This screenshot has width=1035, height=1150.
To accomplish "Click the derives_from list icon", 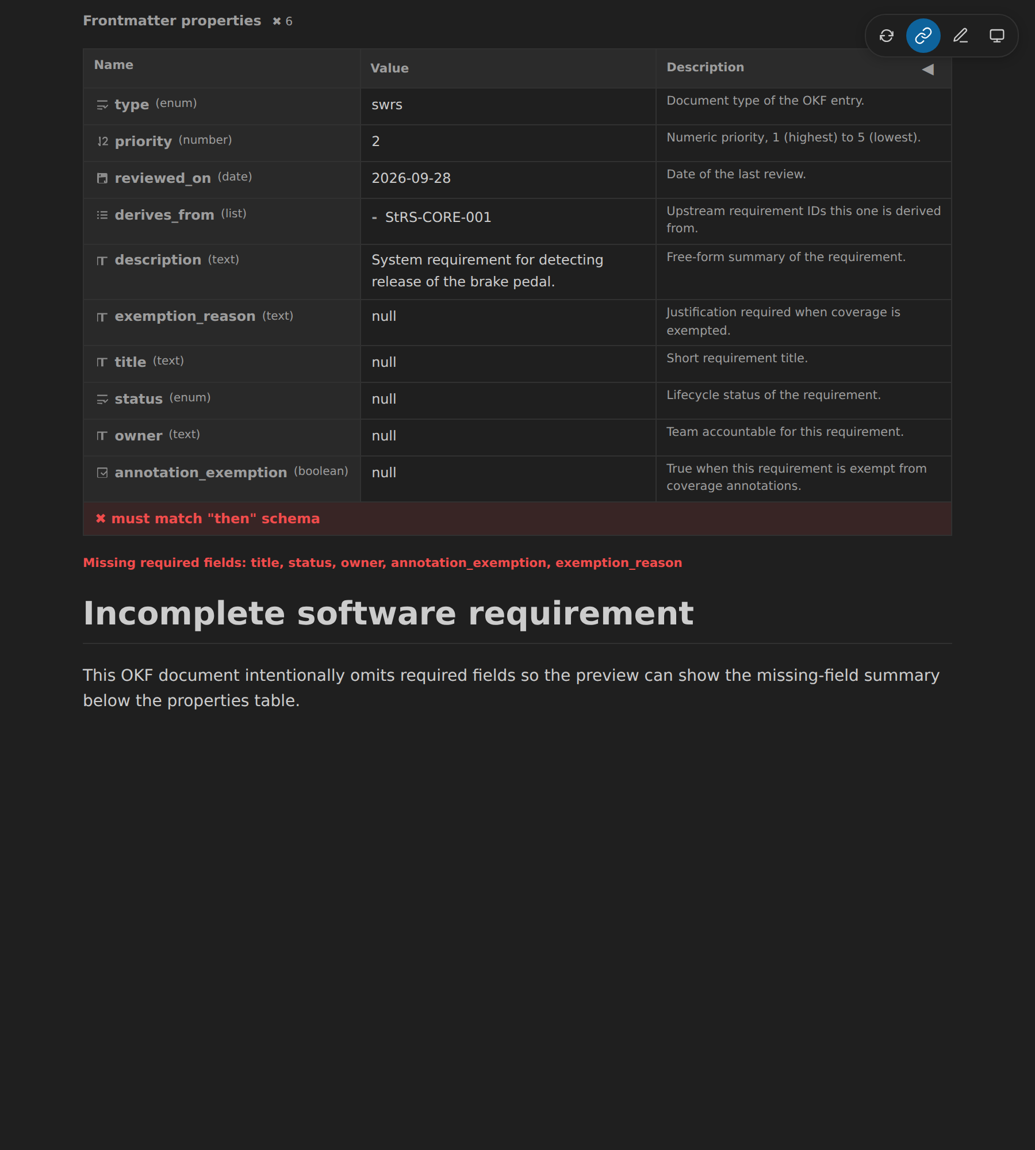I will (102, 215).
